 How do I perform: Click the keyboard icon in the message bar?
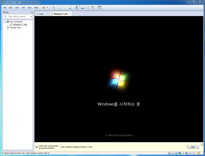[37, 147]
